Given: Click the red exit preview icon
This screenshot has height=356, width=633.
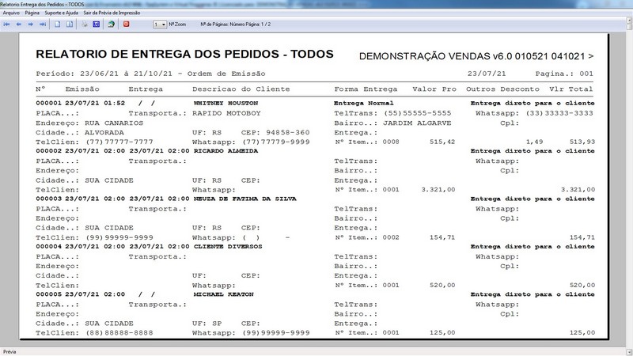Looking at the screenshot, I should pos(127,25).
